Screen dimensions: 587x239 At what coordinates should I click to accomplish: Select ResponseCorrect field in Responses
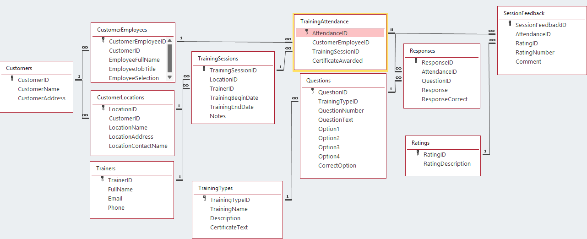click(445, 99)
